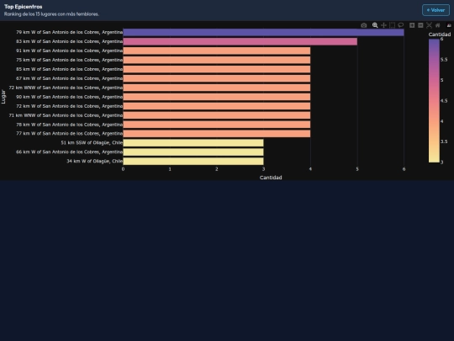
Task: Select the bar for 91 km W
Action: (x=217, y=51)
